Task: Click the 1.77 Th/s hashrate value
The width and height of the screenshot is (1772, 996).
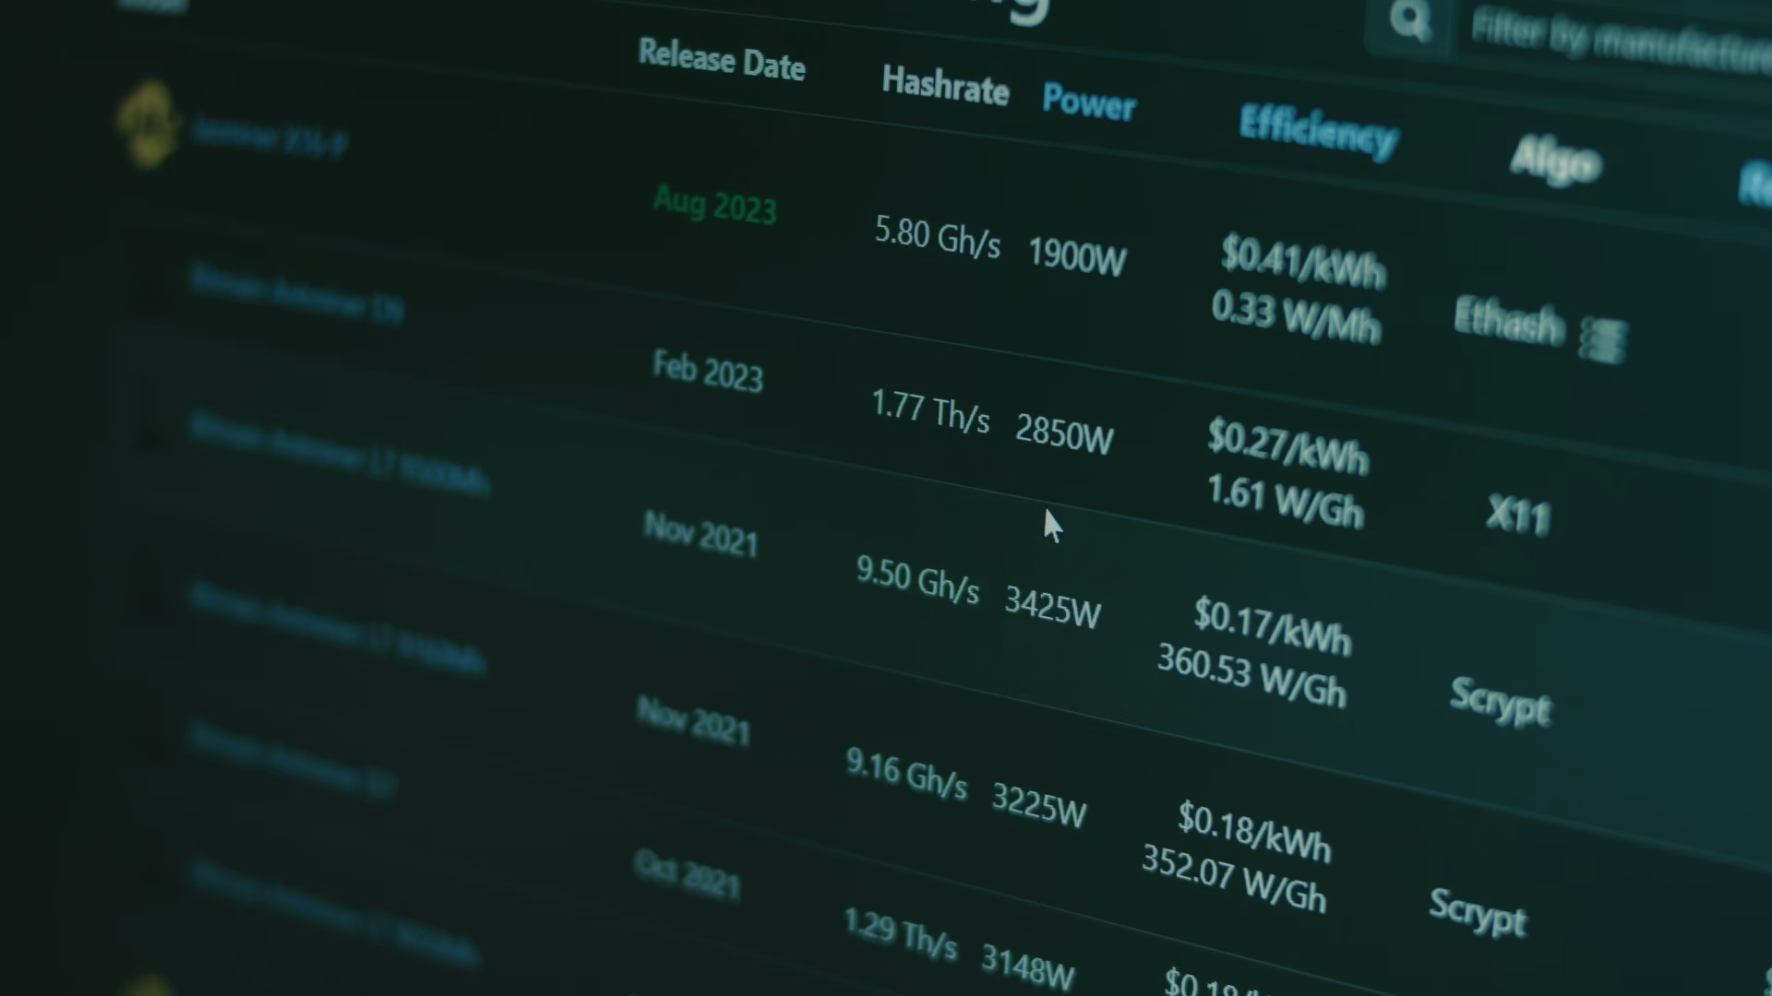Action: 930,411
